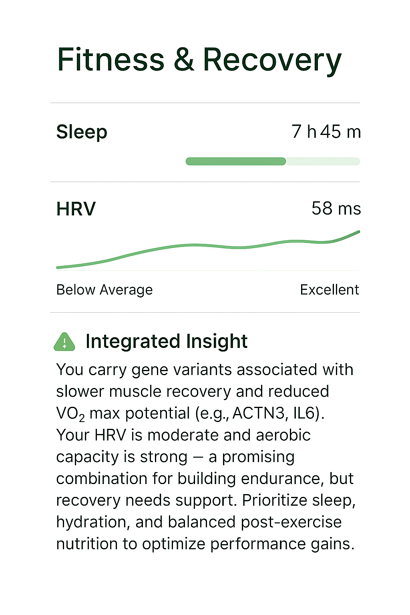Click the left starting point of the HRV line

tap(59, 267)
